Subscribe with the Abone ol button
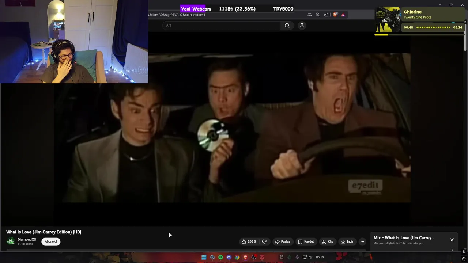Viewport: 468px width, 263px height. tap(51, 241)
